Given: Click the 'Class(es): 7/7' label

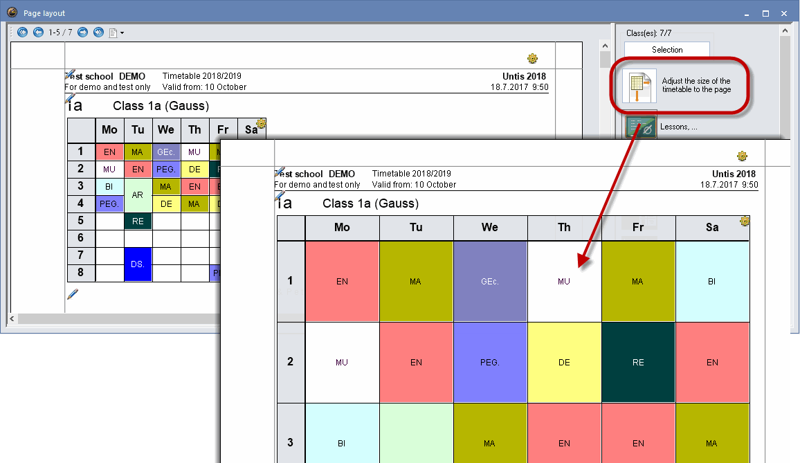Looking at the screenshot, I should (x=648, y=33).
